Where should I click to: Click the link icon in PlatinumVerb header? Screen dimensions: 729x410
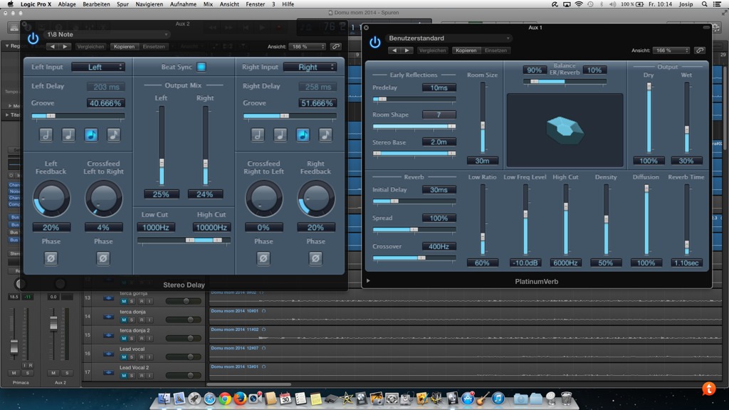coord(700,51)
